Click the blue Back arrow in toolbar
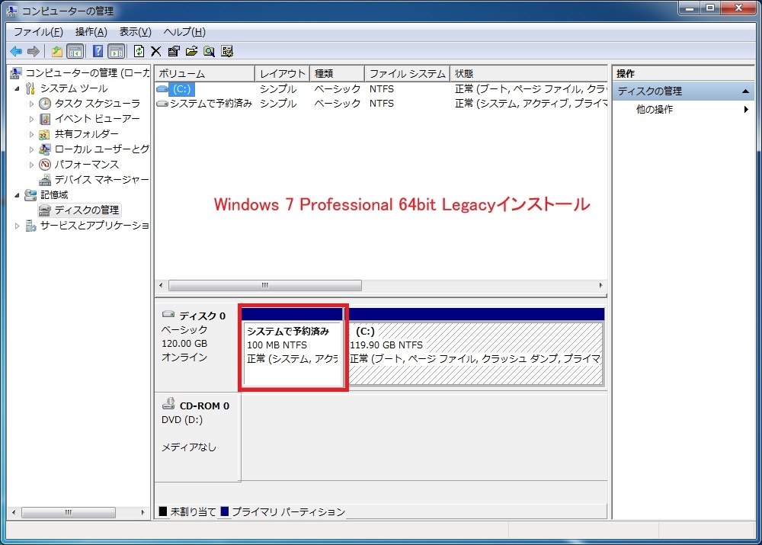Screen dimensions: 762x545 16,51
